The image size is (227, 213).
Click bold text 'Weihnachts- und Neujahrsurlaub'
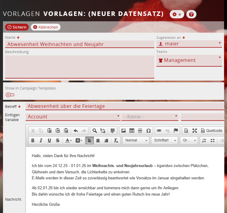pos(122,166)
